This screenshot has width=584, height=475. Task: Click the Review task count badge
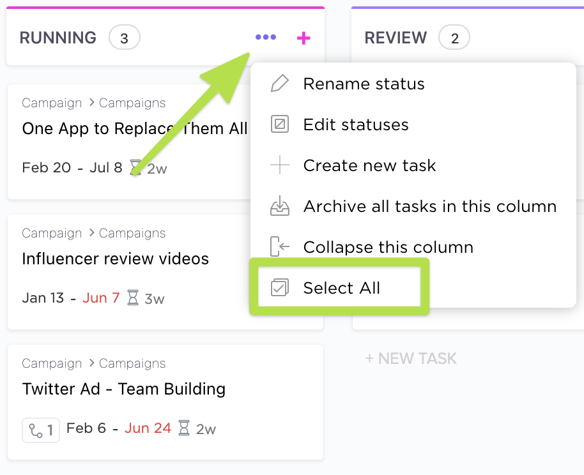454,38
